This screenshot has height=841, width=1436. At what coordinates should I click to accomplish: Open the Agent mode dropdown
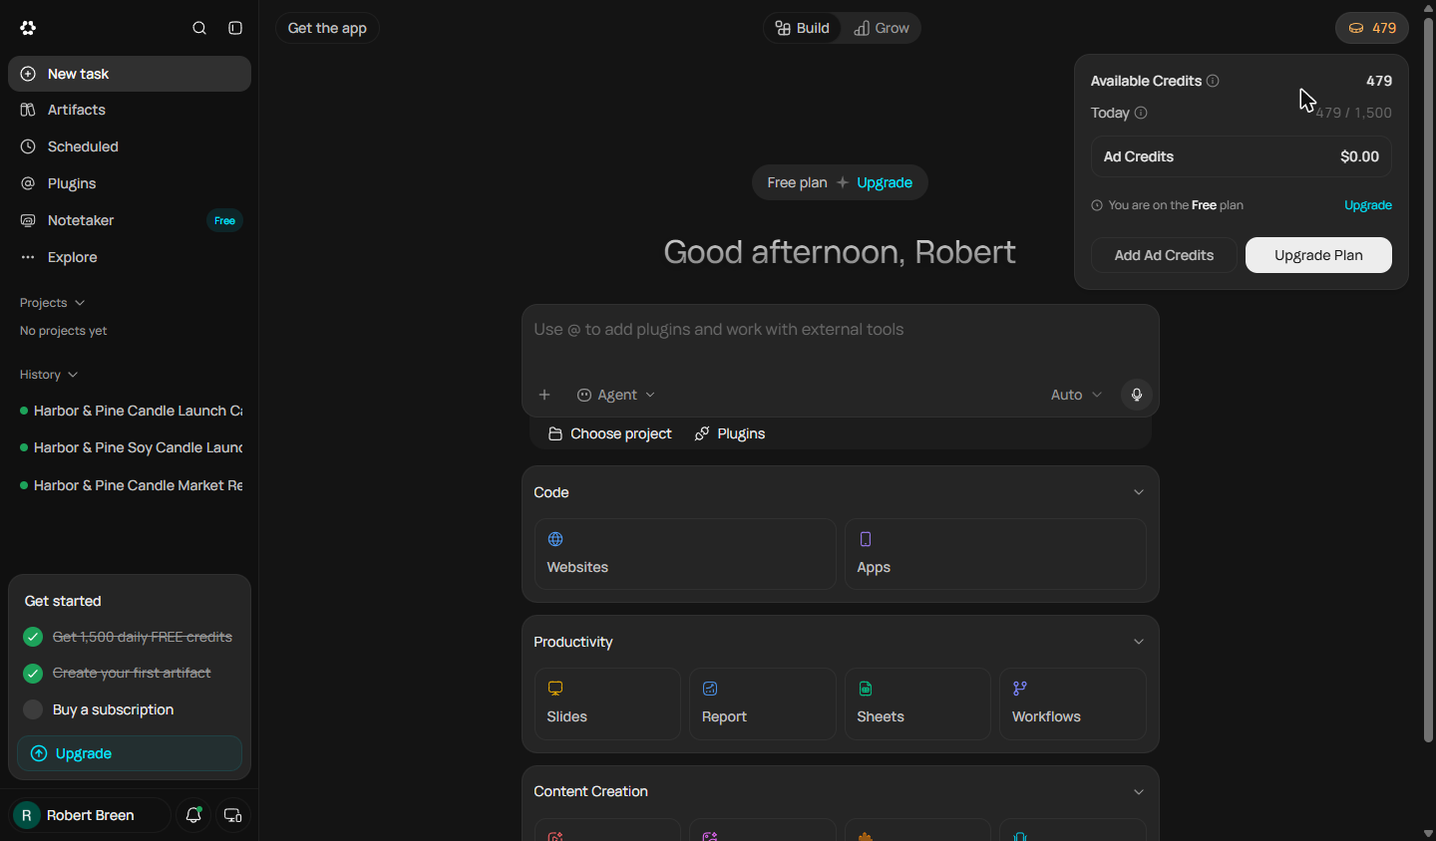616,395
